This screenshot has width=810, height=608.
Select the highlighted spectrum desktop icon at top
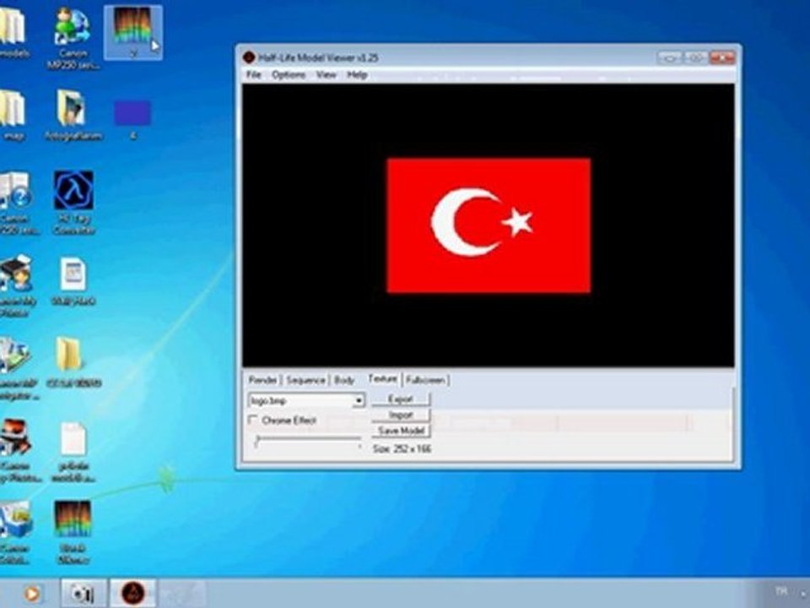(x=132, y=32)
